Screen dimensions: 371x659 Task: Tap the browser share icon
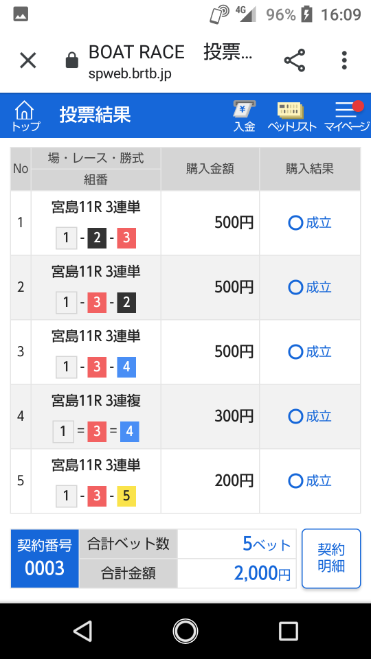click(295, 60)
